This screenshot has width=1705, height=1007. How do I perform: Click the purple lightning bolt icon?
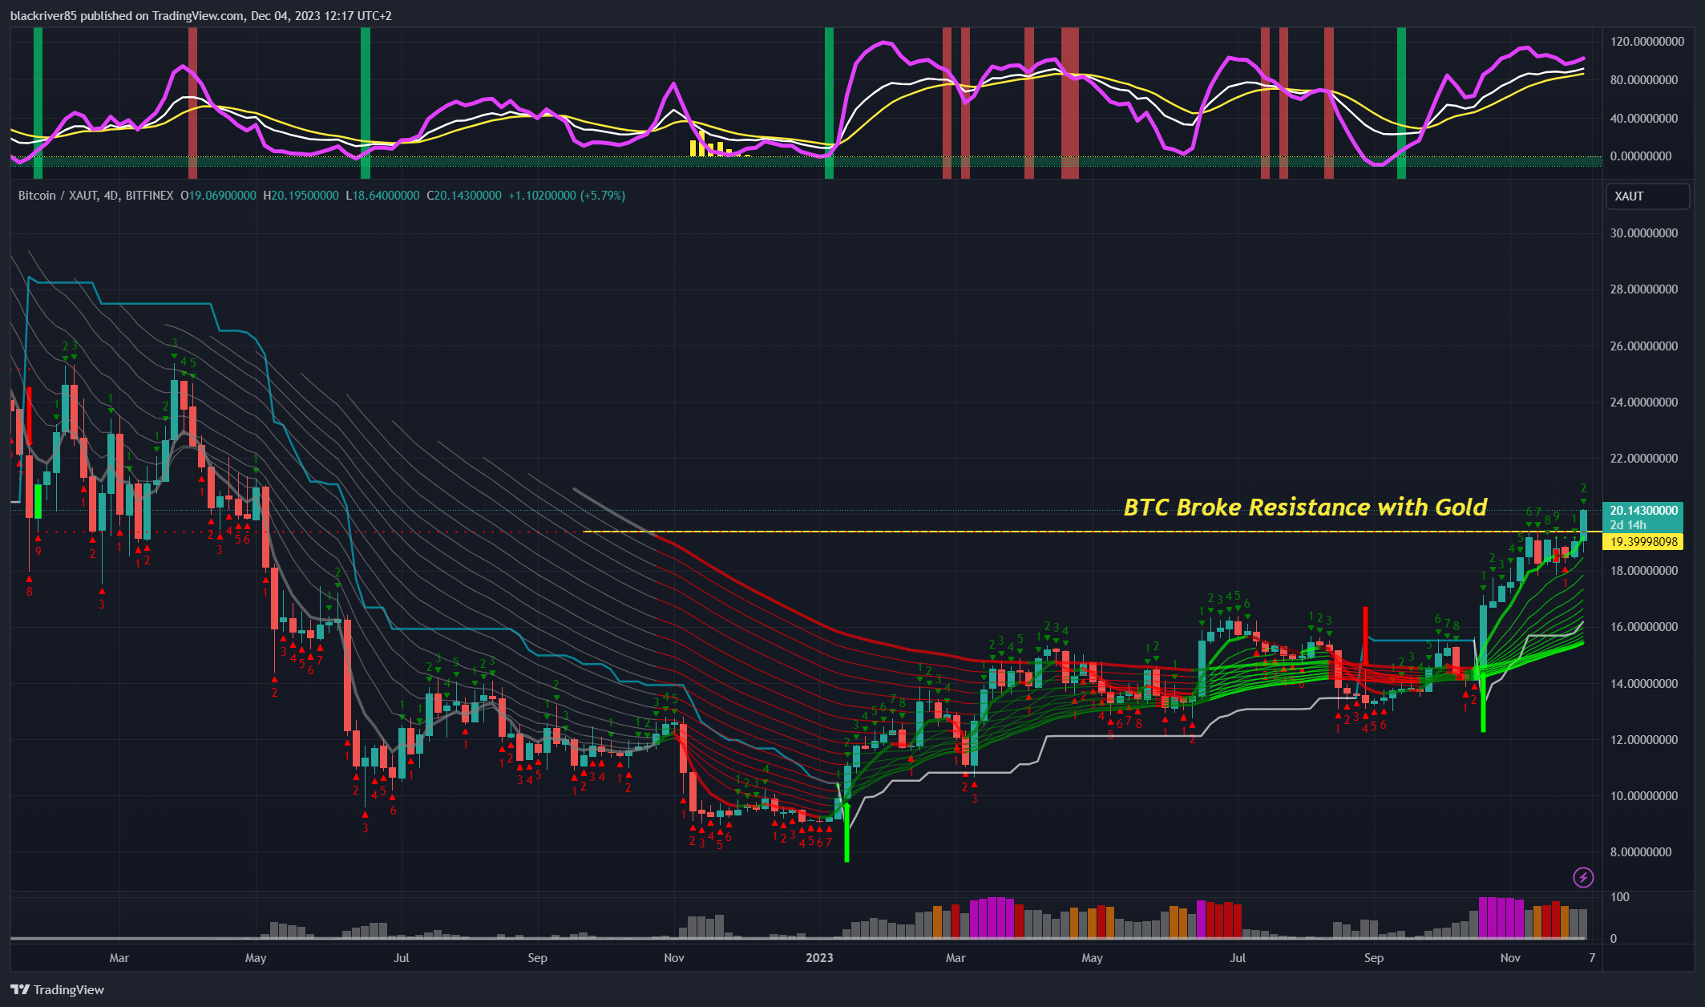tap(1583, 878)
